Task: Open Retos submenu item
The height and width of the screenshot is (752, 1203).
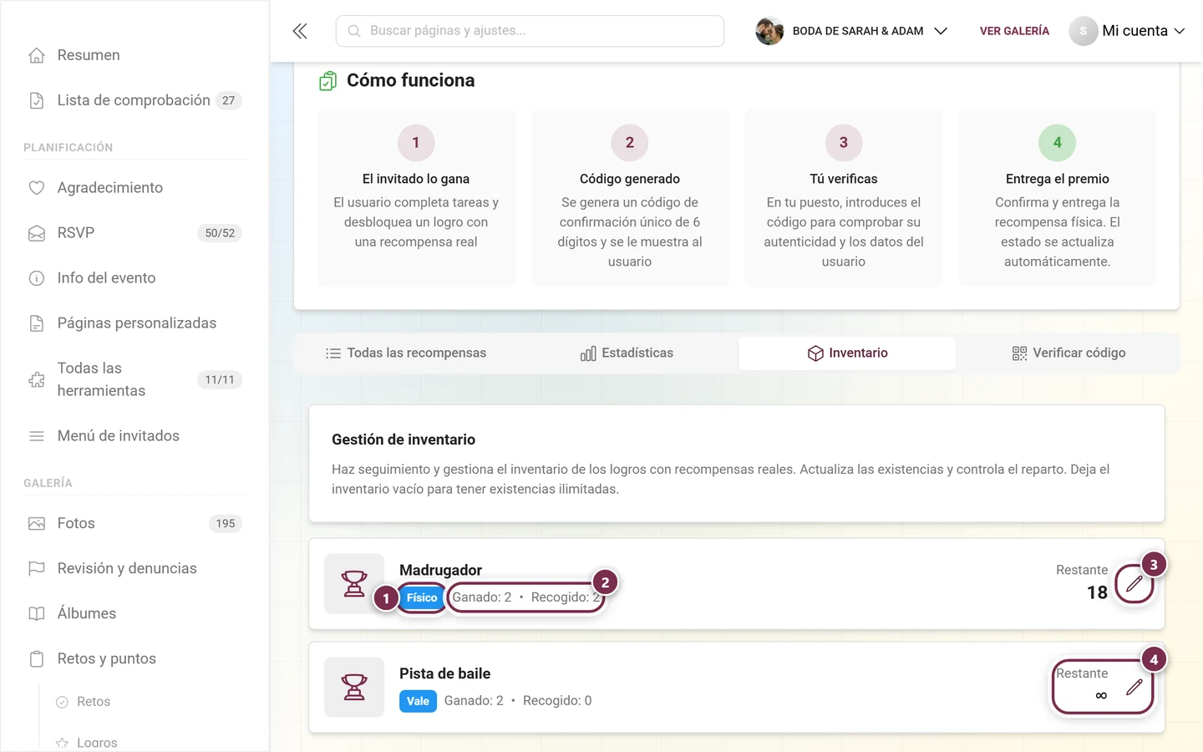Action: point(94,702)
